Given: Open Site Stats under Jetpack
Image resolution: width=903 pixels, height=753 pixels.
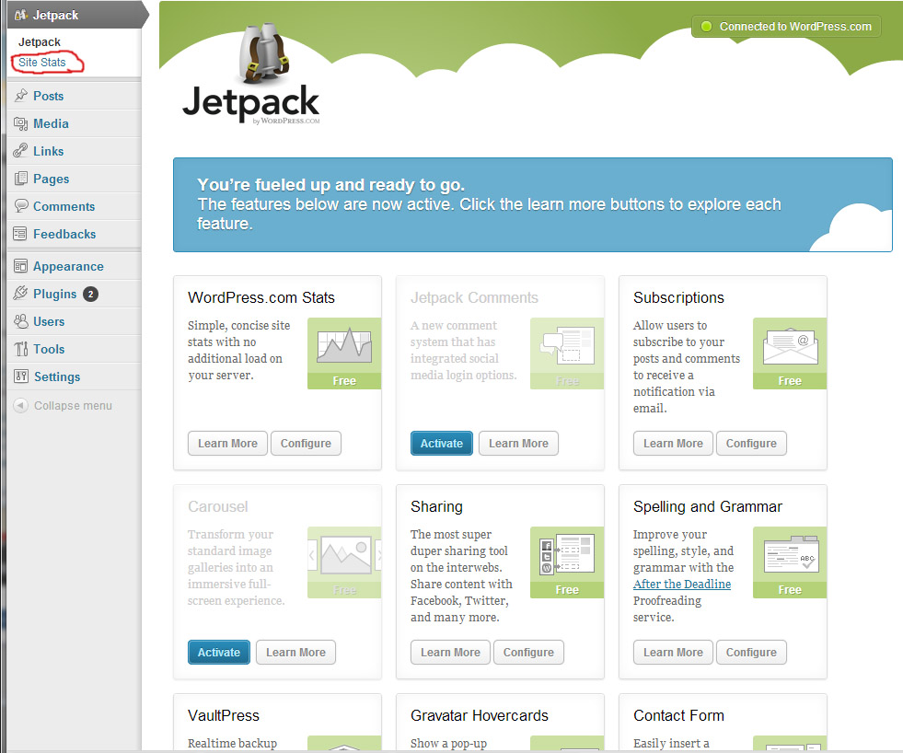Looking at the screenshot, I should [x=42, y=63].
